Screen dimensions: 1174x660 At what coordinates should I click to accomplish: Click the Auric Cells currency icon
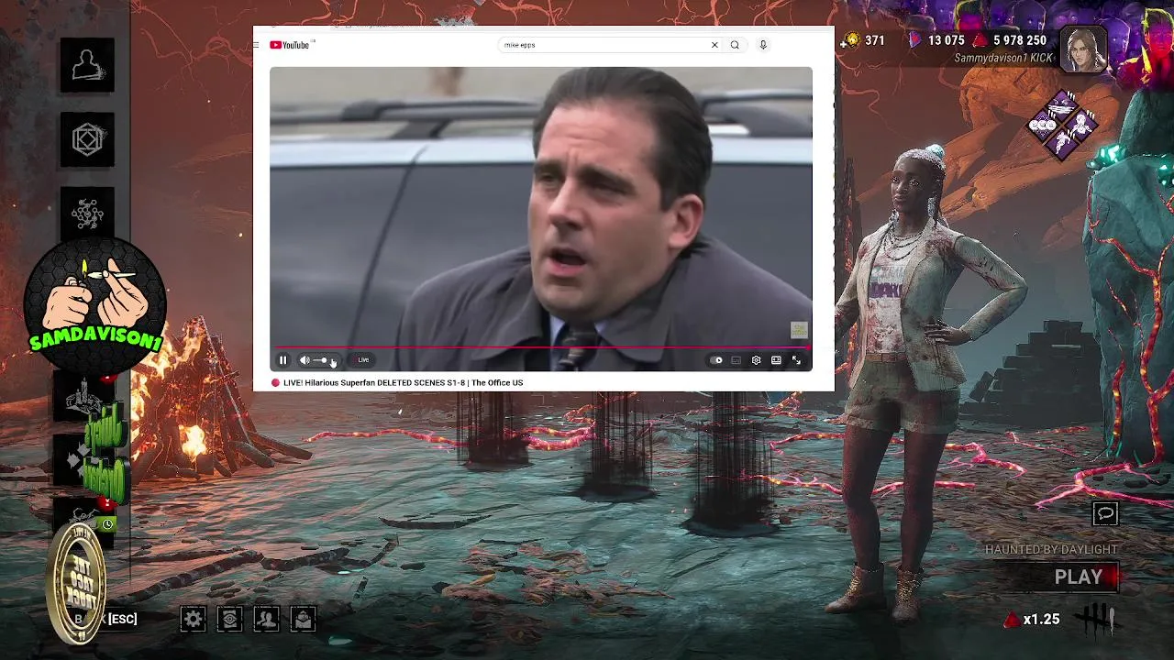point(852,40)
